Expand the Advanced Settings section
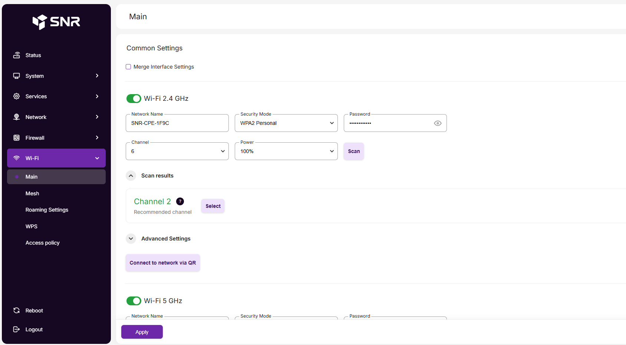The image size is (626, 345). click(x=131, y=239)
